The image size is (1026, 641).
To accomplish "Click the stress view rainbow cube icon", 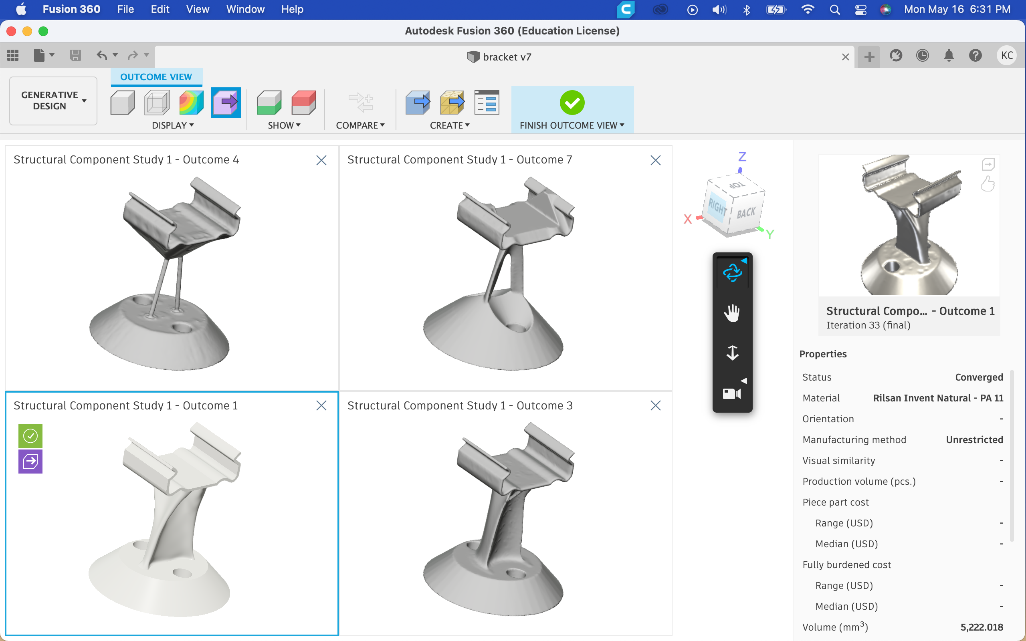I will coord(191,103).
